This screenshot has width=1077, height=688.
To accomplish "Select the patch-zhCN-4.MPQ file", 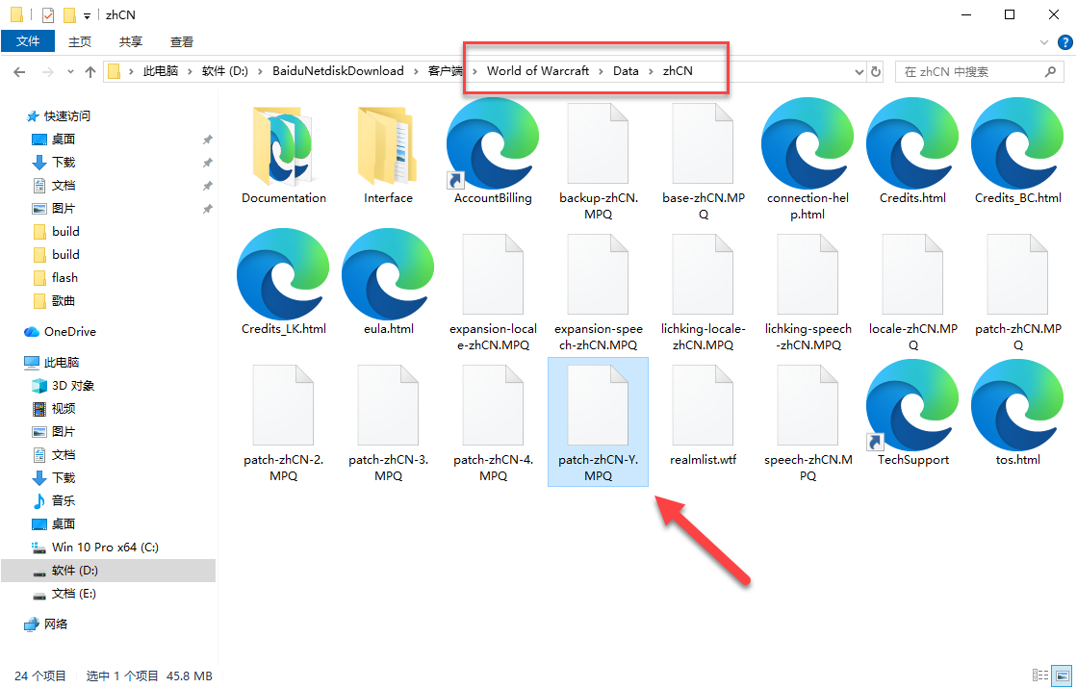I will pyautogui.click(x=493, y=423).
